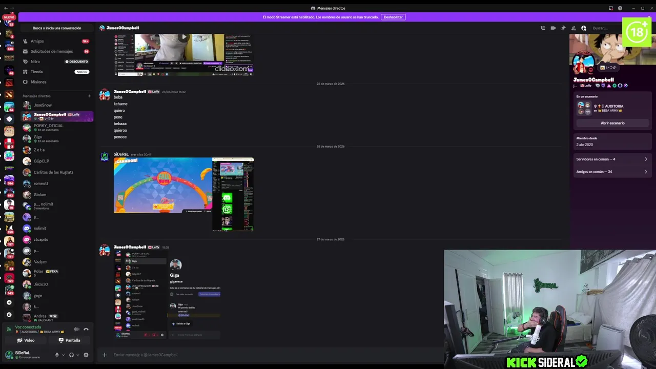This screenshot has width=656, height=369.
Task: Open the server with badge 157
Action: tap(9, 241)
